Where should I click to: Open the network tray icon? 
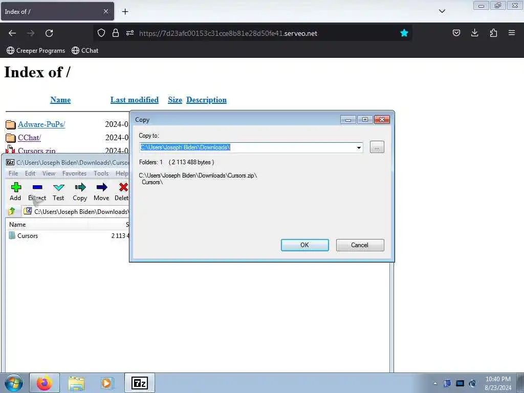tap(460, 383)
